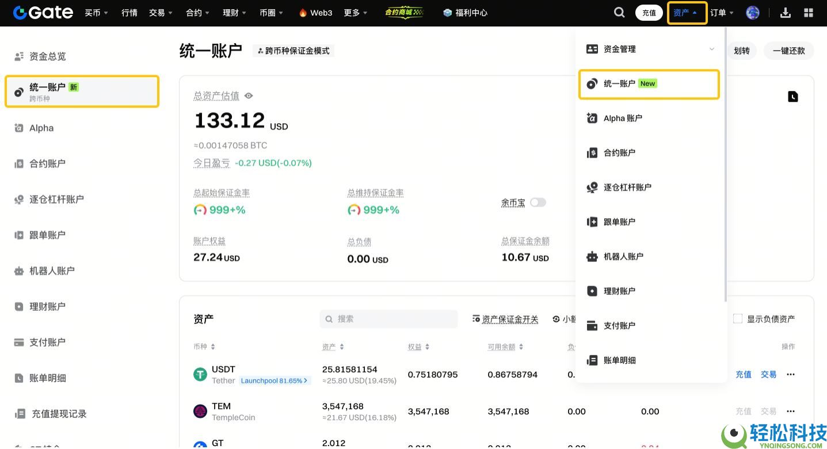Open search with the magnifier icon
Viewport: 827px width, 449px height.
619,12
